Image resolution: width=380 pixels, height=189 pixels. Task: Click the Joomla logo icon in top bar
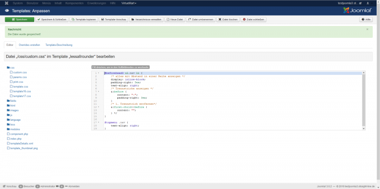pos(7,3)
